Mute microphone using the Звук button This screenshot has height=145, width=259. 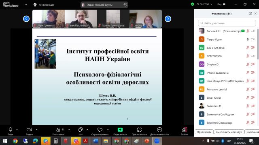tap(11, 131)
